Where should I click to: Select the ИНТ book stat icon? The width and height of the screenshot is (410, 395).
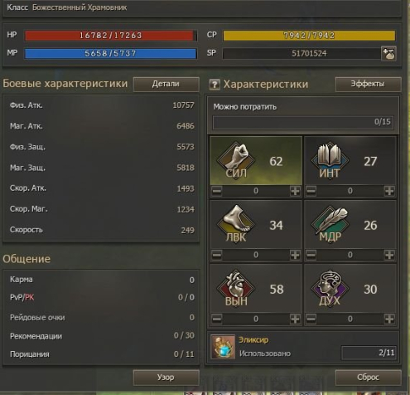330,161
